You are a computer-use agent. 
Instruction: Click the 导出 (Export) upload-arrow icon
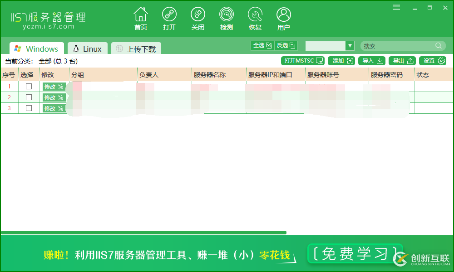401,60
